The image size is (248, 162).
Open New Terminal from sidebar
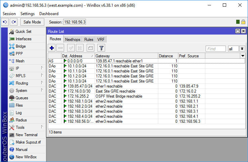tap(27, 135)
